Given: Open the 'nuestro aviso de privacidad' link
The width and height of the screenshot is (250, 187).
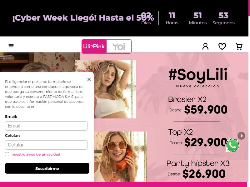Looking at the screenshot, I should pos(36,154).
